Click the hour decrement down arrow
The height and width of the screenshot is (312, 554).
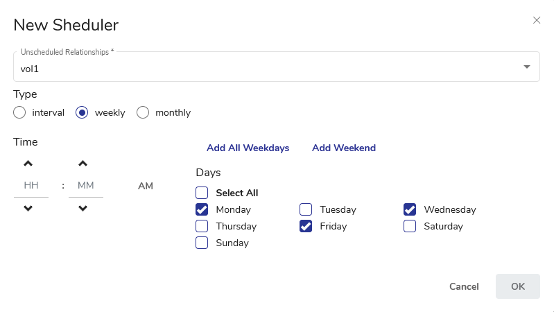(x=28, y=208)
